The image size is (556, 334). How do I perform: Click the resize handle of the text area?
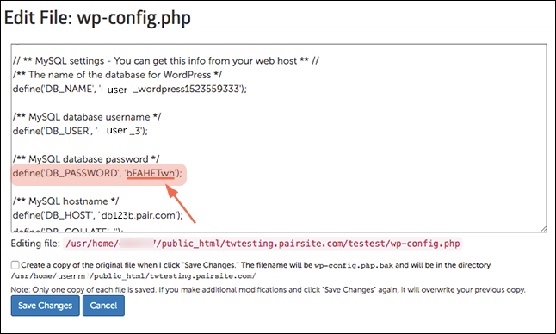[544, 229]
